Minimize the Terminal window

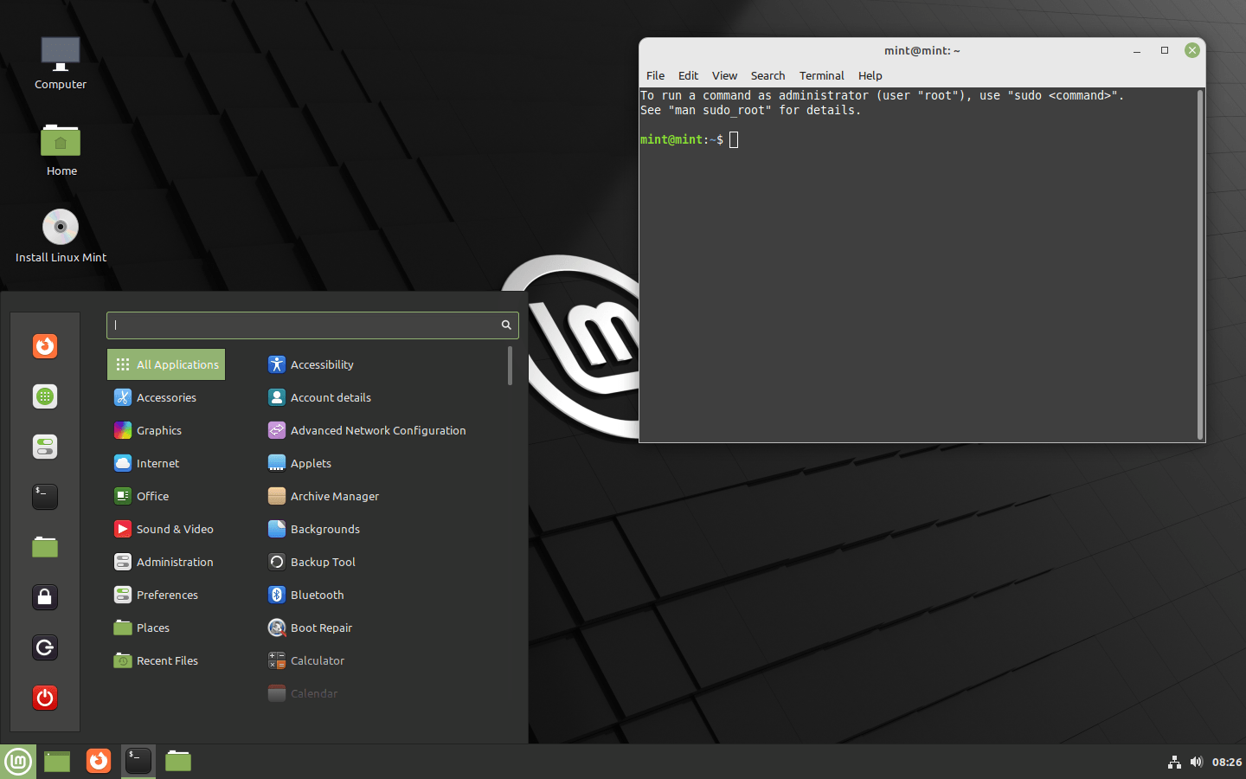(x=1137, y=50)
